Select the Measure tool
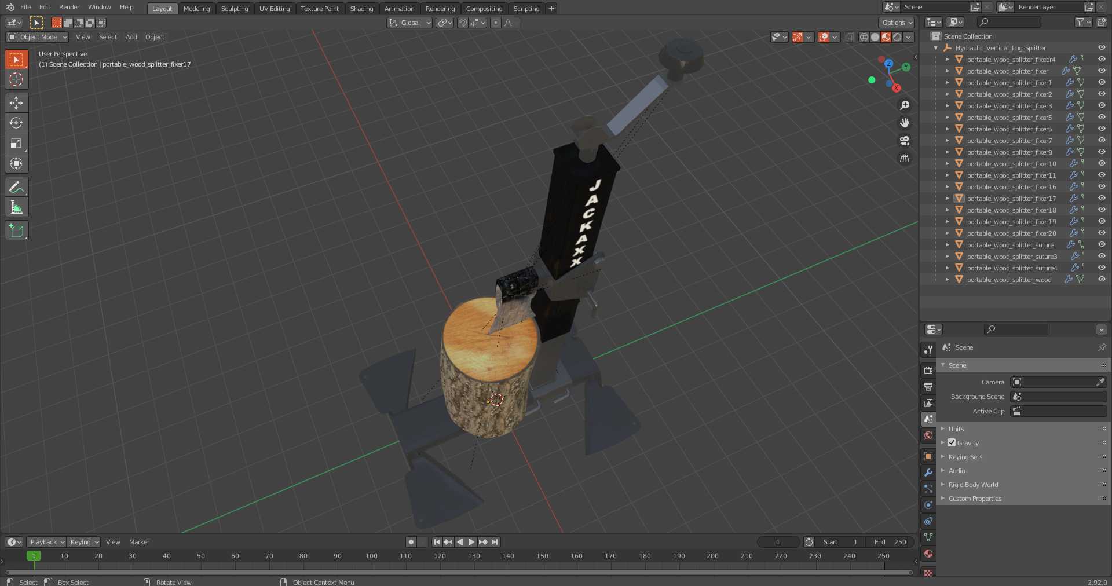Image resolution: width=1112 pixels, height=586 pixels. click(x=16, y=207)
